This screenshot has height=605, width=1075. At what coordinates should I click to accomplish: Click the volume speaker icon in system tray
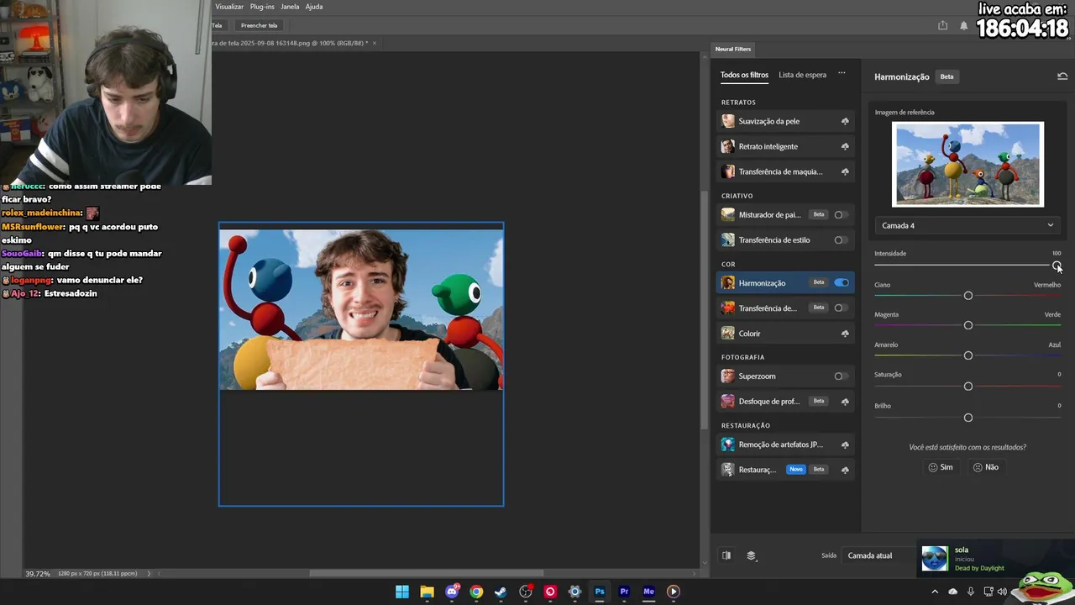[1002, 592]
